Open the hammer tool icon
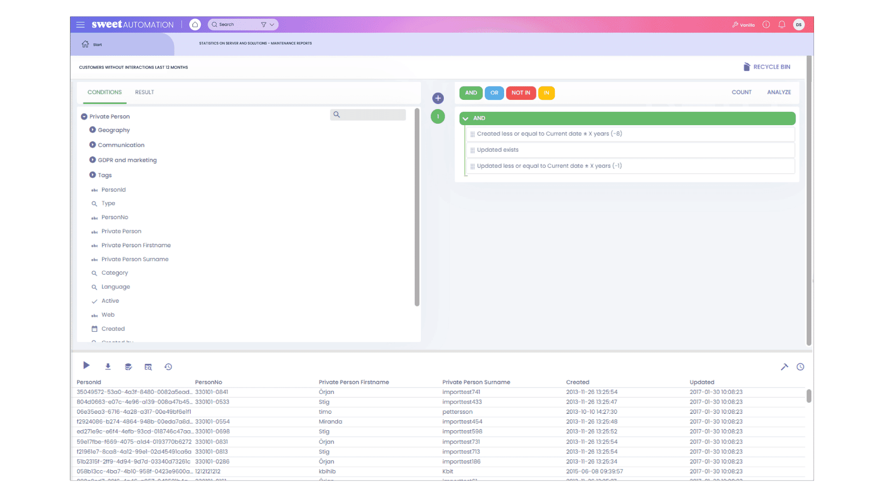The image size is (884, 497). coord(785,367)
